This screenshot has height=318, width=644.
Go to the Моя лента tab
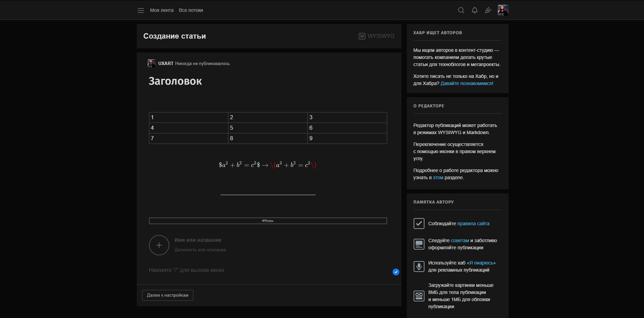(162, 10)
